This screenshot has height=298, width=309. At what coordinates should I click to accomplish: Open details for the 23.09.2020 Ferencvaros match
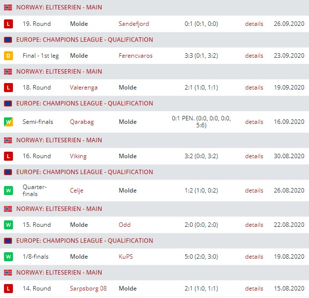pyautogui.click(x=254, y=56)
